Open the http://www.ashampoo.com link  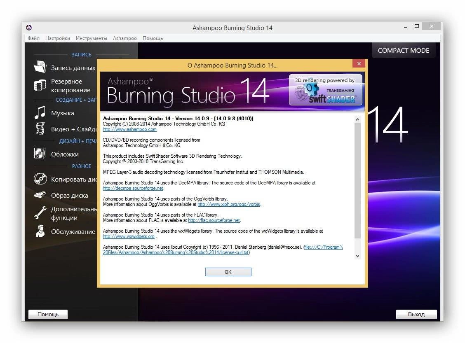129,129
